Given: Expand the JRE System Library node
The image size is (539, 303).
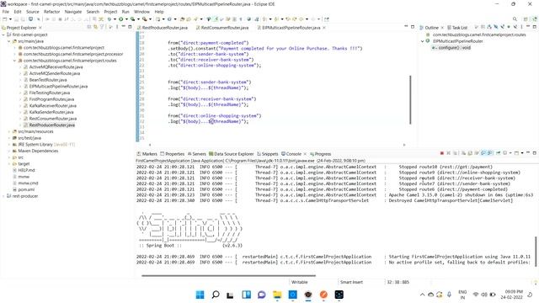Looking at the screenshot, I should (9, 145).
